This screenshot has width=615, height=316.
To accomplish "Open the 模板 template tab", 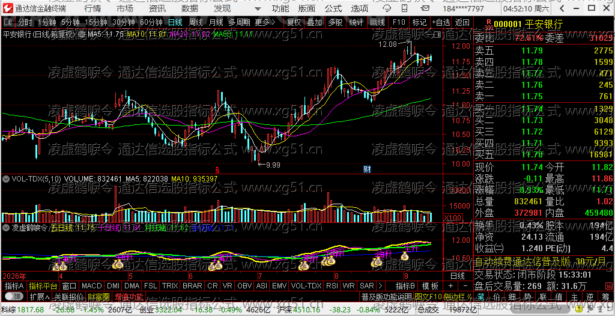I will point(430,285).
